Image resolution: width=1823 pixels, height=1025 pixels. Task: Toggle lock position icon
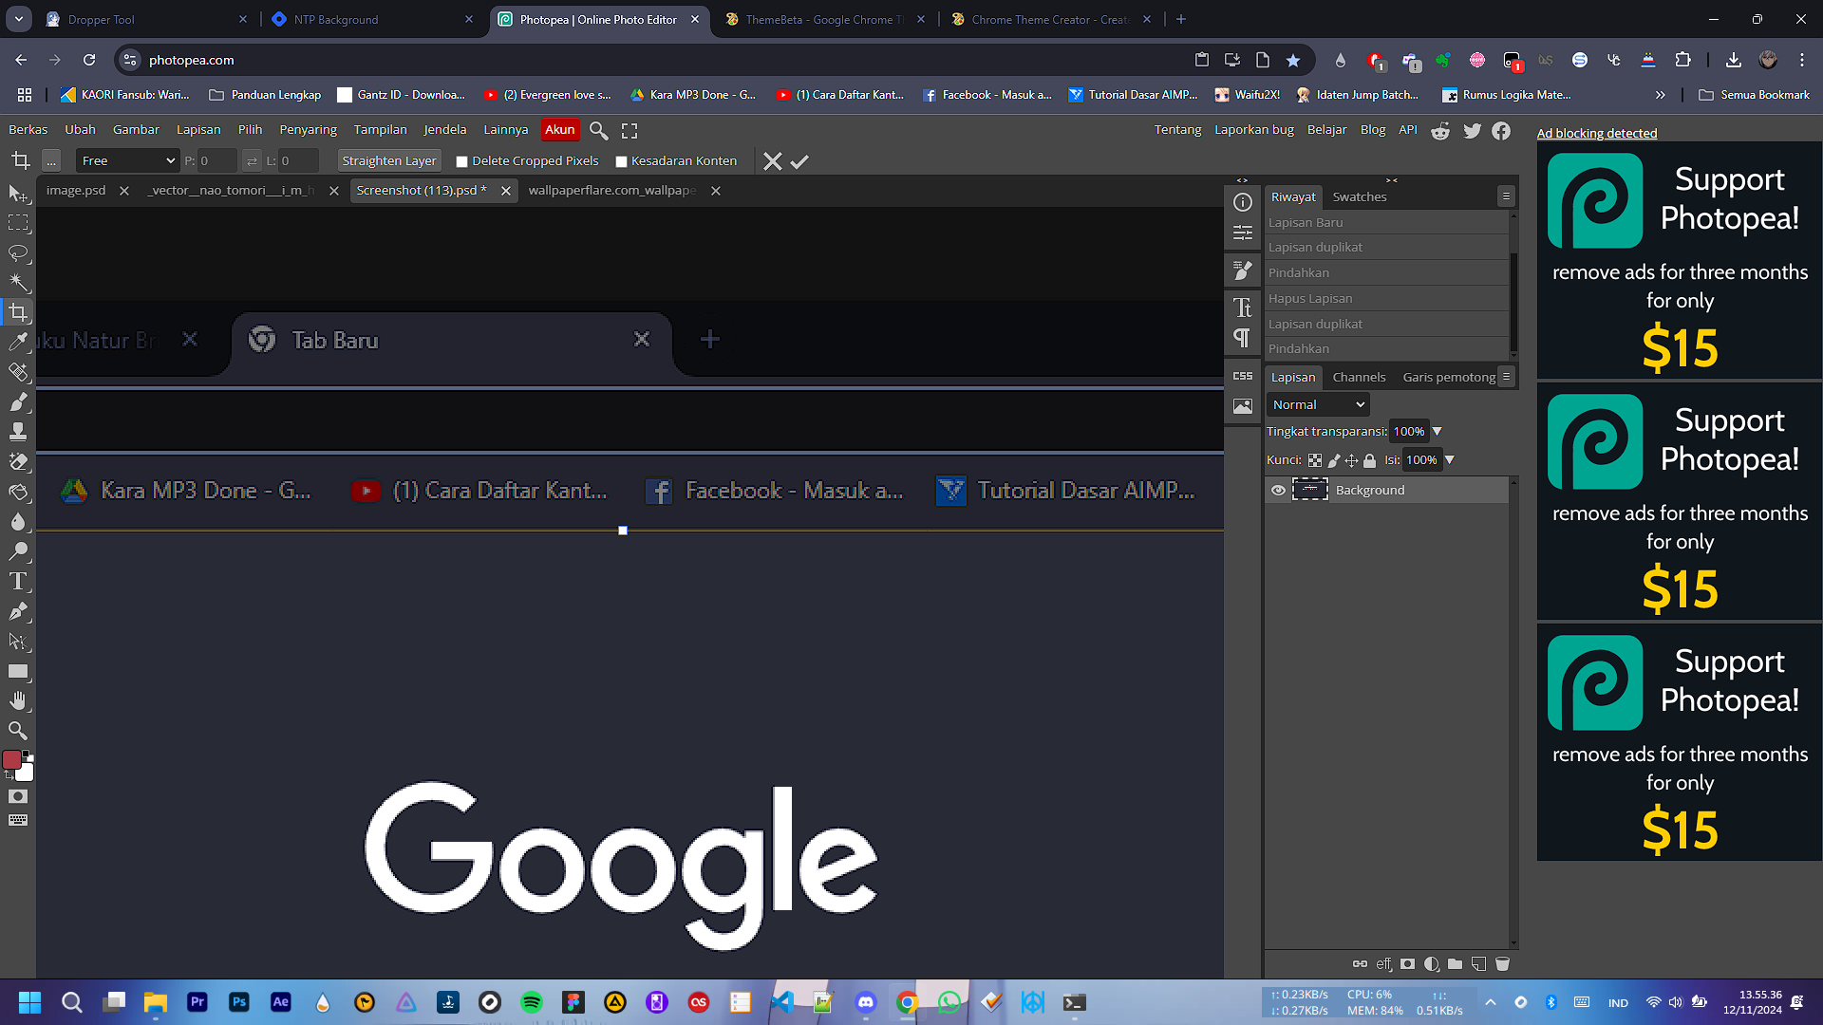click(1351, 460)
